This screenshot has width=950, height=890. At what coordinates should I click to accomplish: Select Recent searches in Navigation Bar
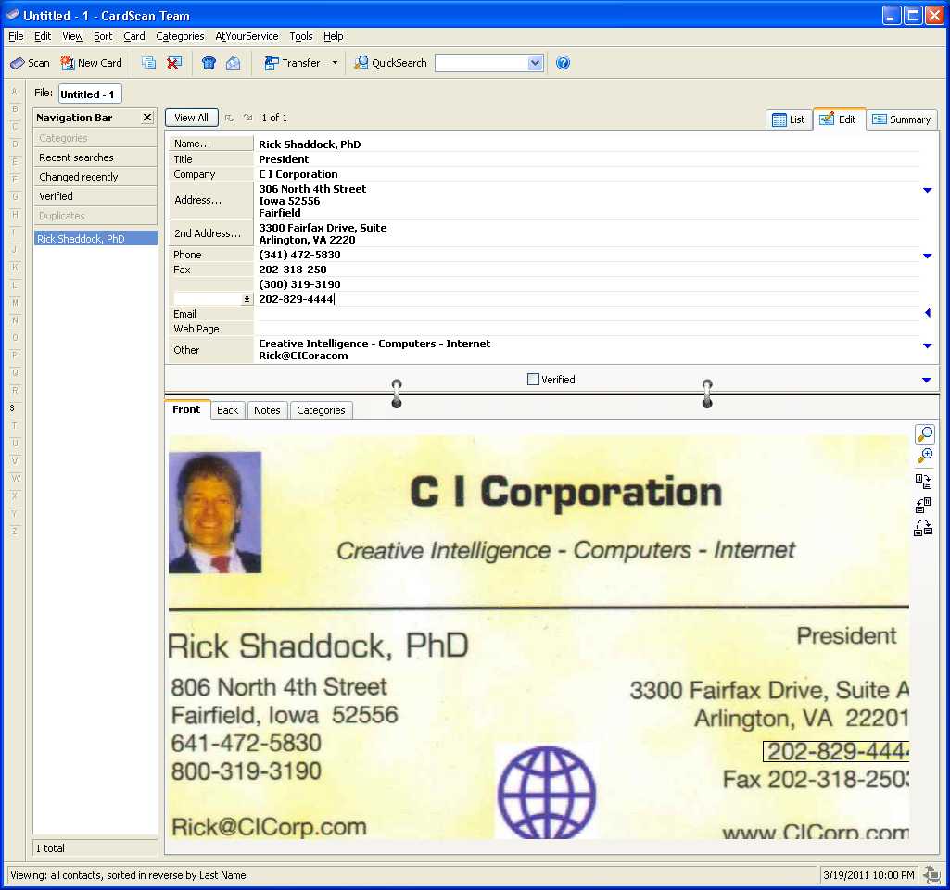(95, 157)
